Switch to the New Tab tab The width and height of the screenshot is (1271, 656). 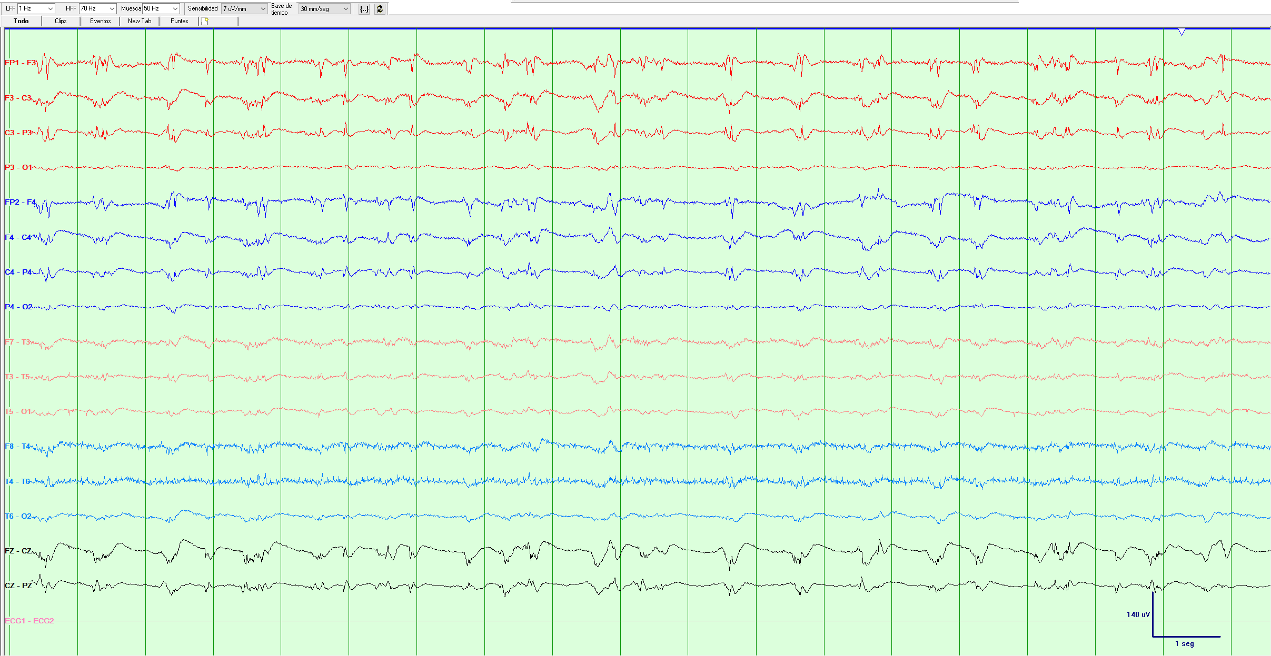[140, 21]
